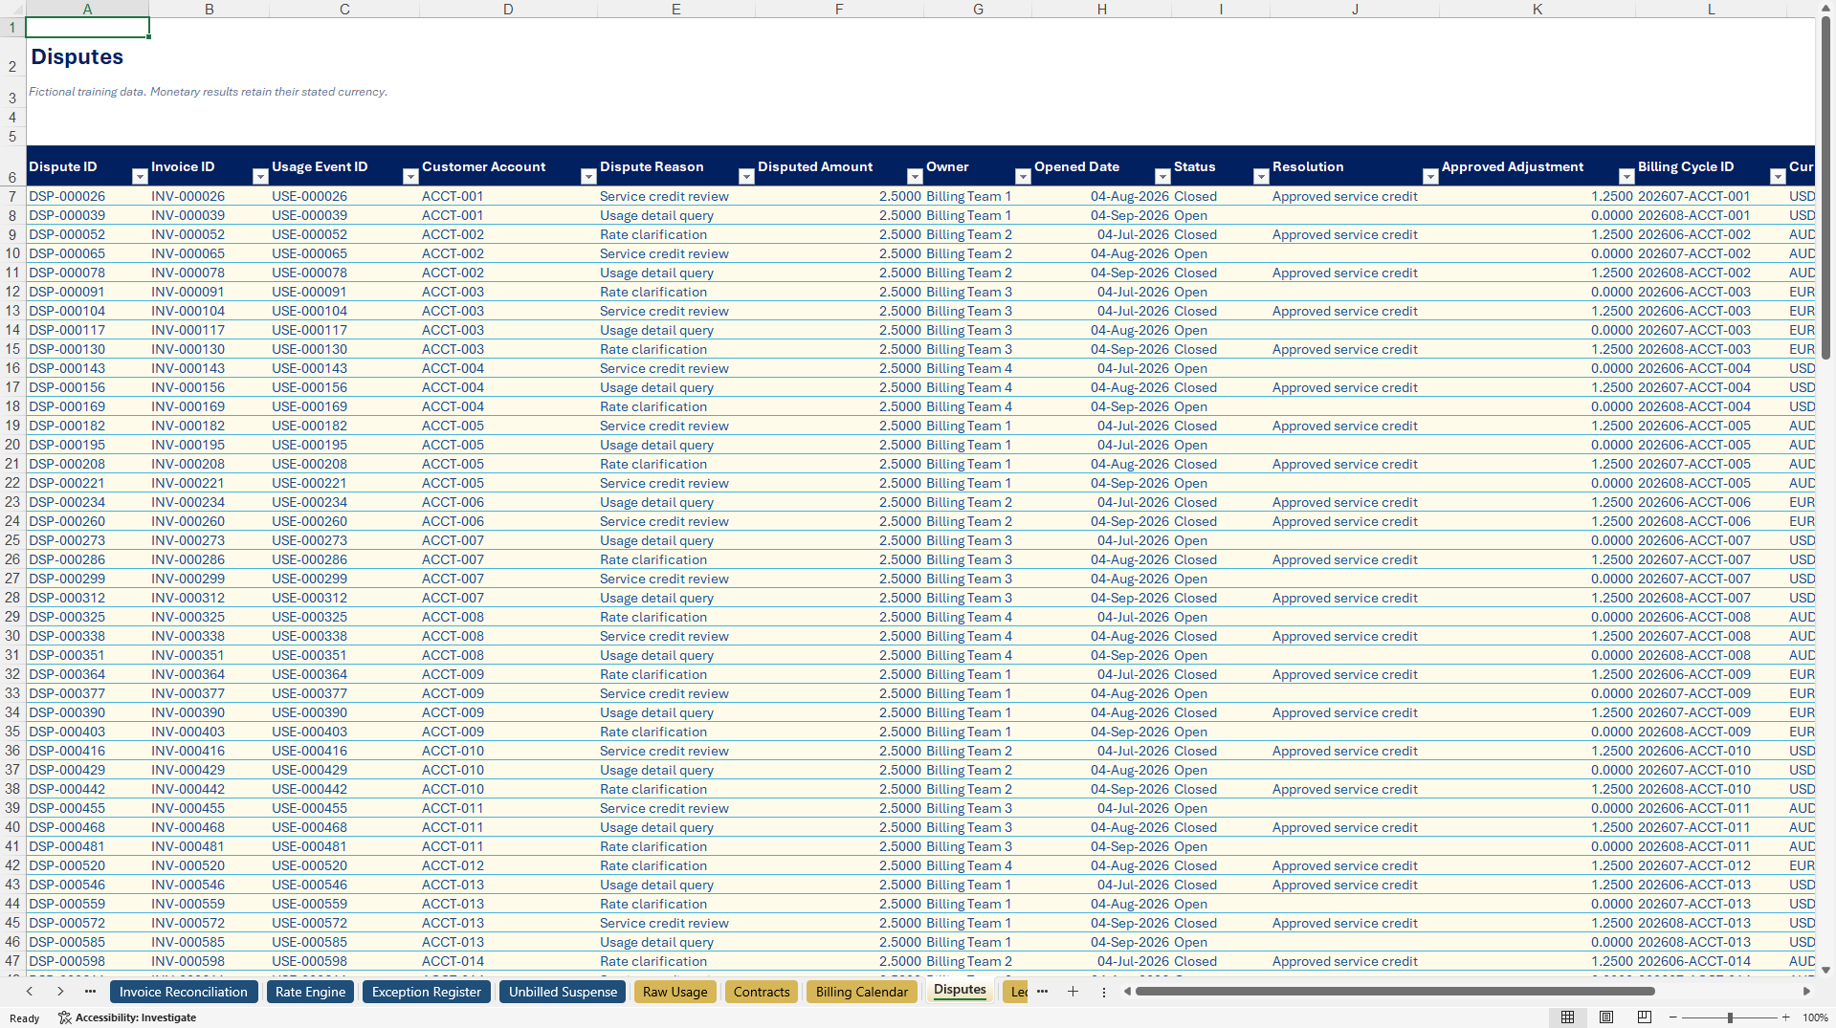Switch to the Invoice Reconciliation sheet tab
Image resolution: width=1836 pixels, height=1028 pixels.
pos(184,992)
